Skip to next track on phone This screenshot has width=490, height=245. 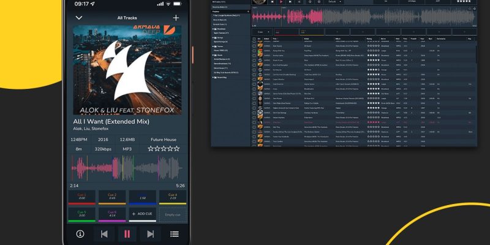[x=149, y=233]
